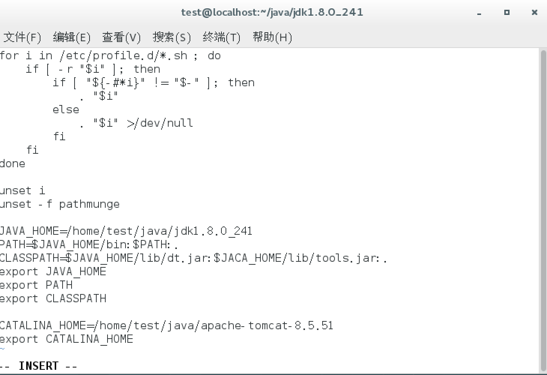
Task: Click the maximize window icon
Action: pyautogui.click(x=507, y=12)
